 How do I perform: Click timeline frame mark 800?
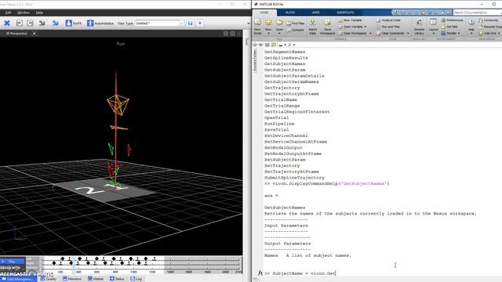click(115, 272)
